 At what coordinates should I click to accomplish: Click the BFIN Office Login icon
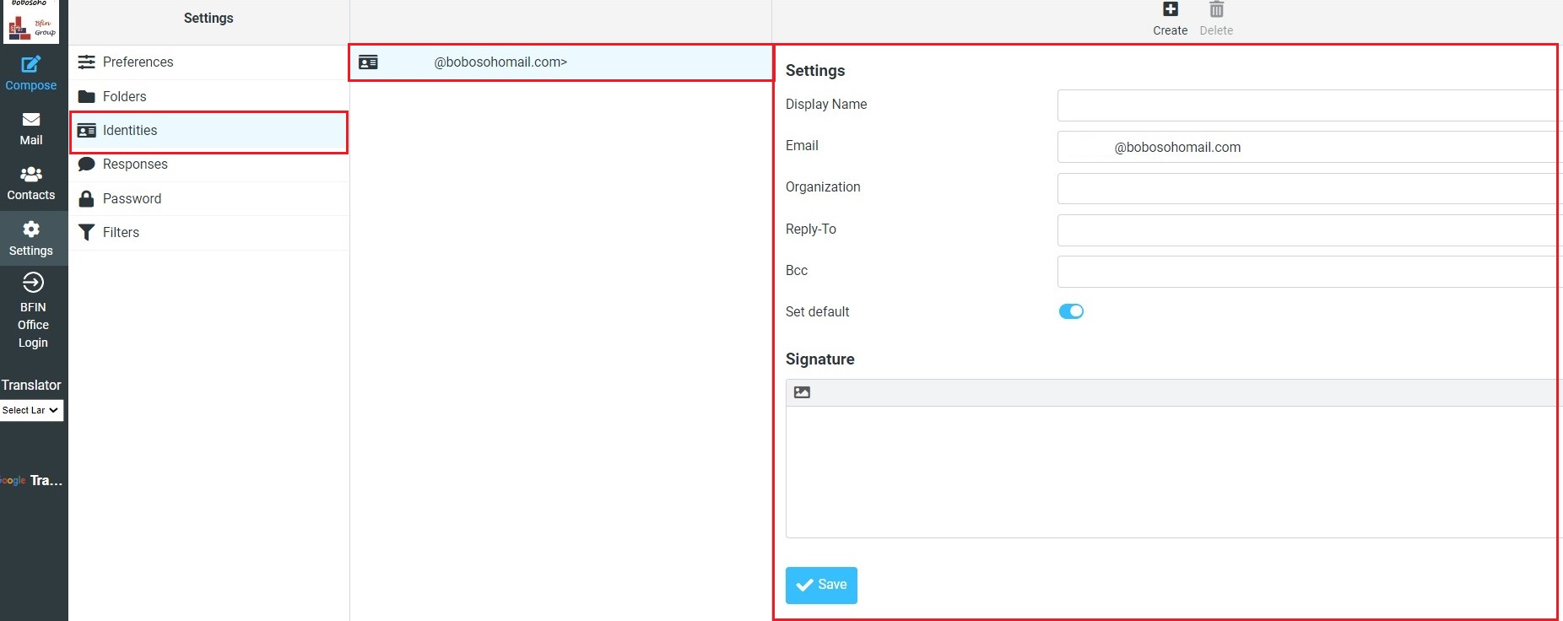[33, 283]
